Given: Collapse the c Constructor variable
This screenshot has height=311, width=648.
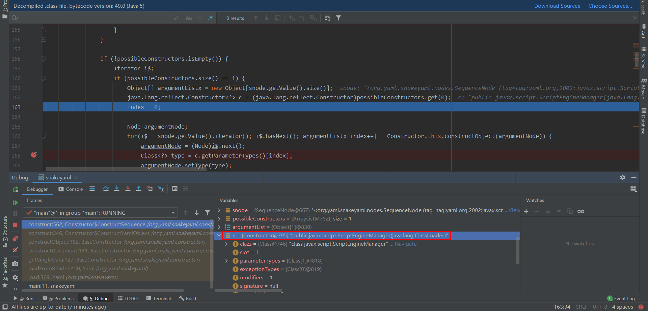Looking at the screenshot, I should pyautogui.click(x=219, y=235).
